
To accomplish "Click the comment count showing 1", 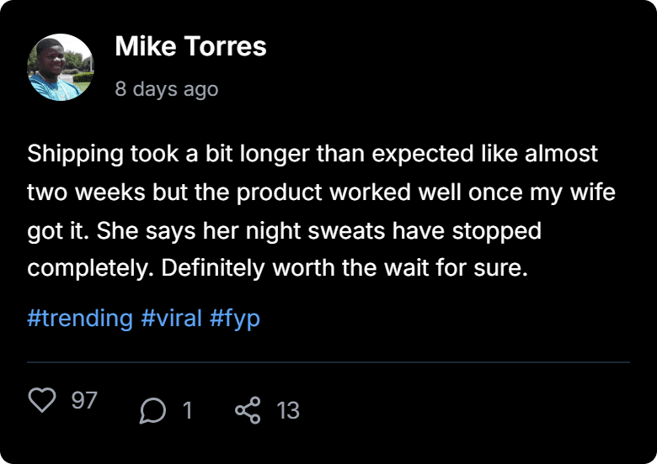I will pyautogui.click(x=187, y=410).
